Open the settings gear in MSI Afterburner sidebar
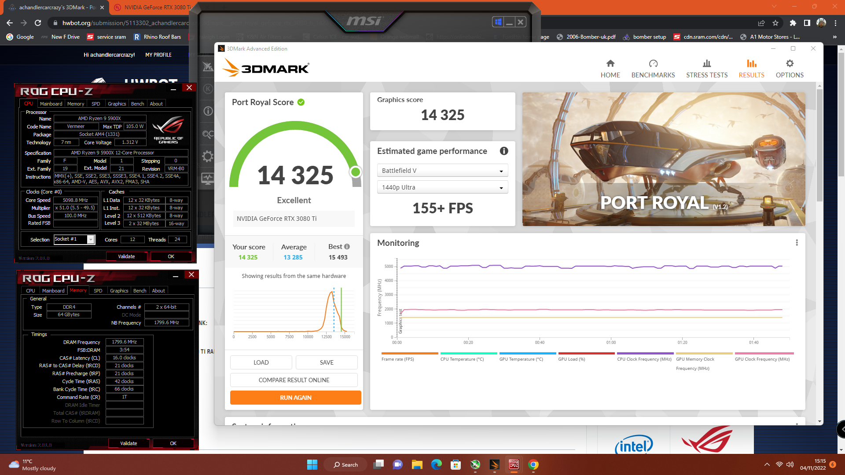Screen dimensions: 845x475 tap(208, 157)
